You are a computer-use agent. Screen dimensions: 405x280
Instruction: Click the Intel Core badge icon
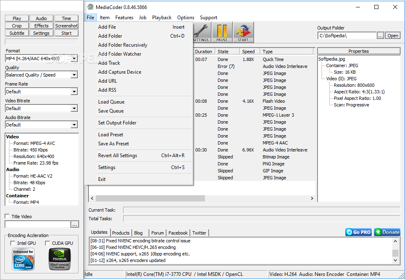[x=23, y=259]
